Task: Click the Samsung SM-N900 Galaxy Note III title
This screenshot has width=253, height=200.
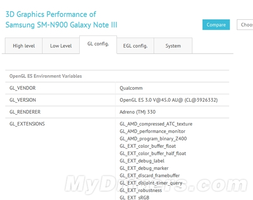Action: point(61,25)
